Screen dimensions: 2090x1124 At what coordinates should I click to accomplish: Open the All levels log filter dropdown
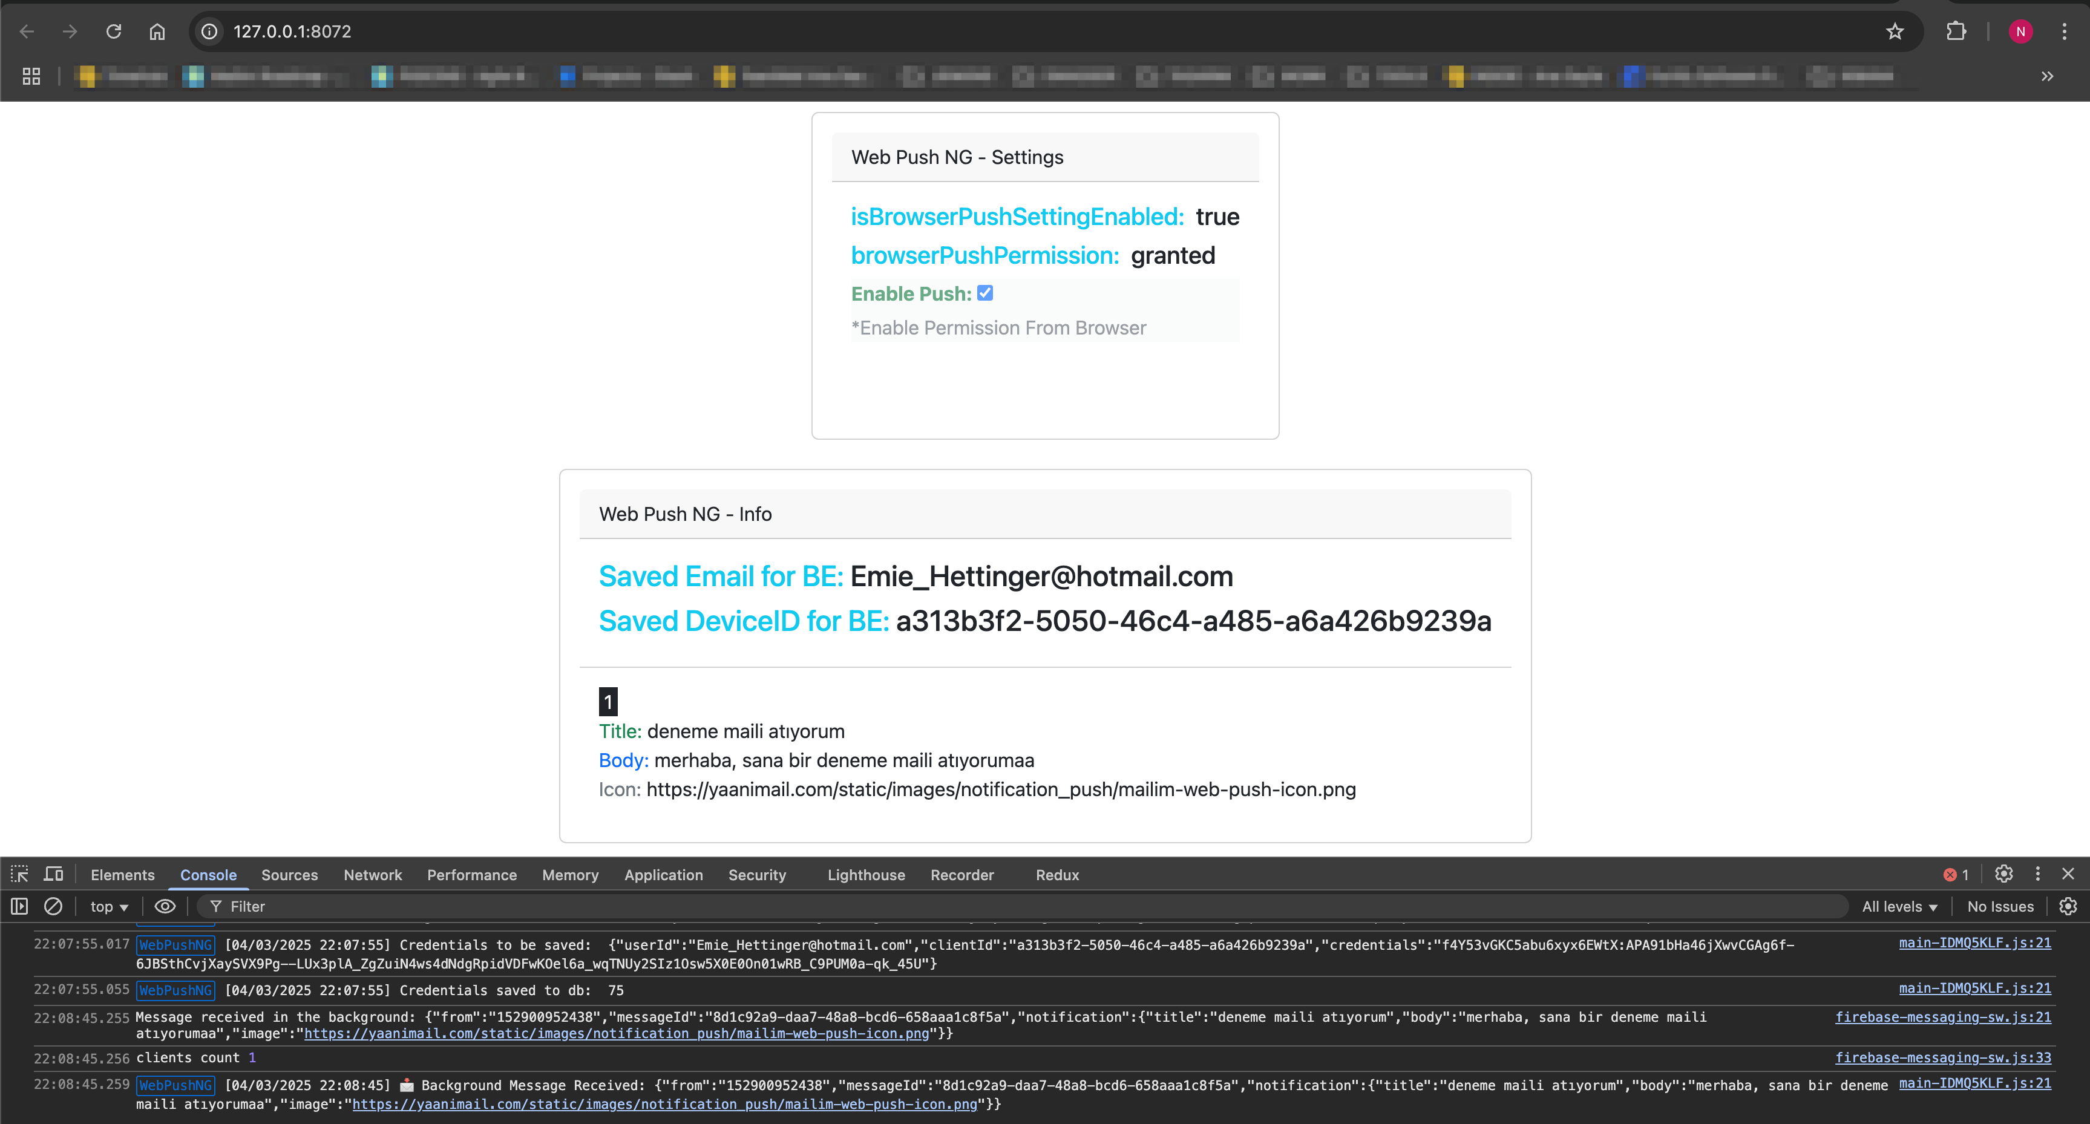click(1899, 907)
